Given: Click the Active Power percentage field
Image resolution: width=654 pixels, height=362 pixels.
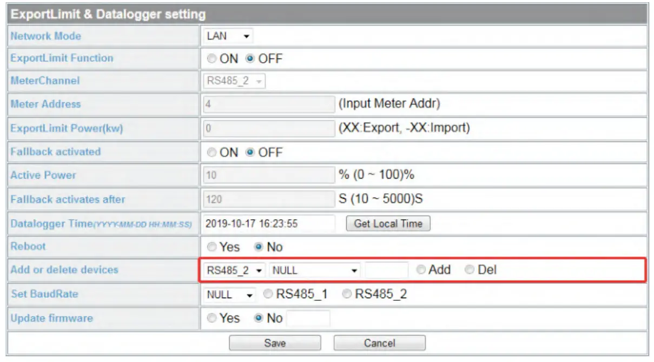Looking at the screenshot, I should (269, 175).
